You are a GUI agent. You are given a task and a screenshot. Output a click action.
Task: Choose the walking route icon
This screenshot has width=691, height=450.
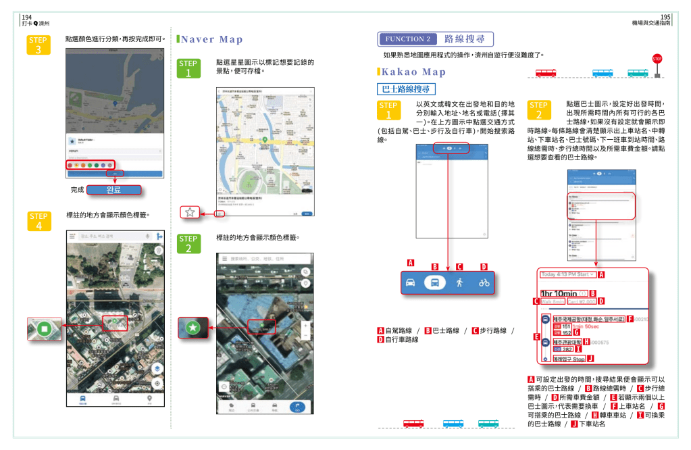(459, 282)
